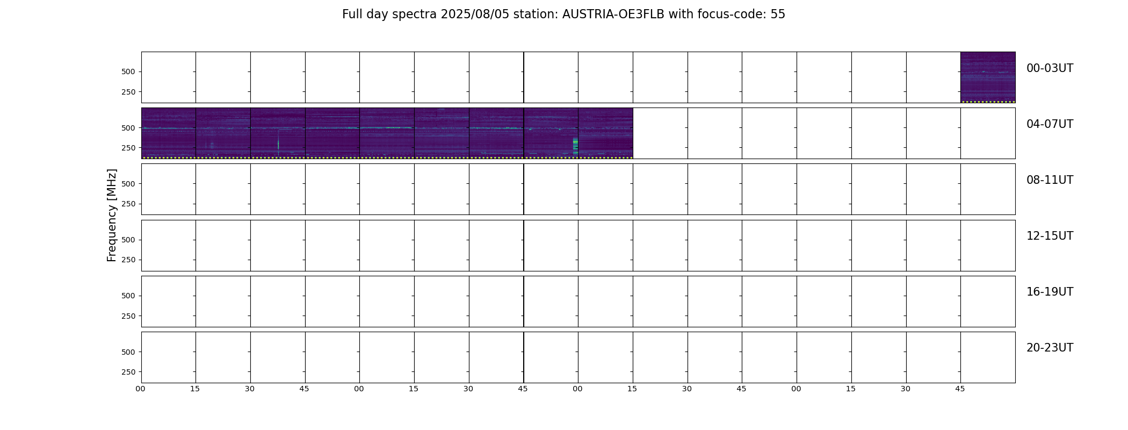Click the 12-15UT row label
Image resolution: width=1128 pixels, height=430 pixels.
pos(1050,236)
